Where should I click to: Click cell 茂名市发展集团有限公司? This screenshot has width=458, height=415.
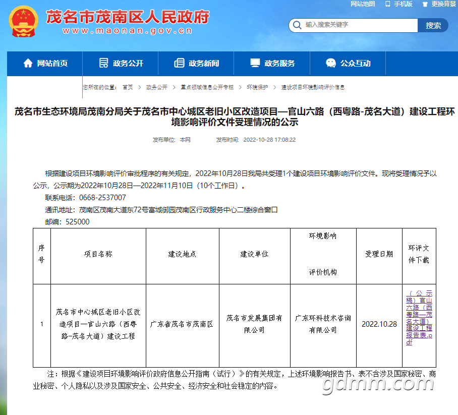(254, 324)
